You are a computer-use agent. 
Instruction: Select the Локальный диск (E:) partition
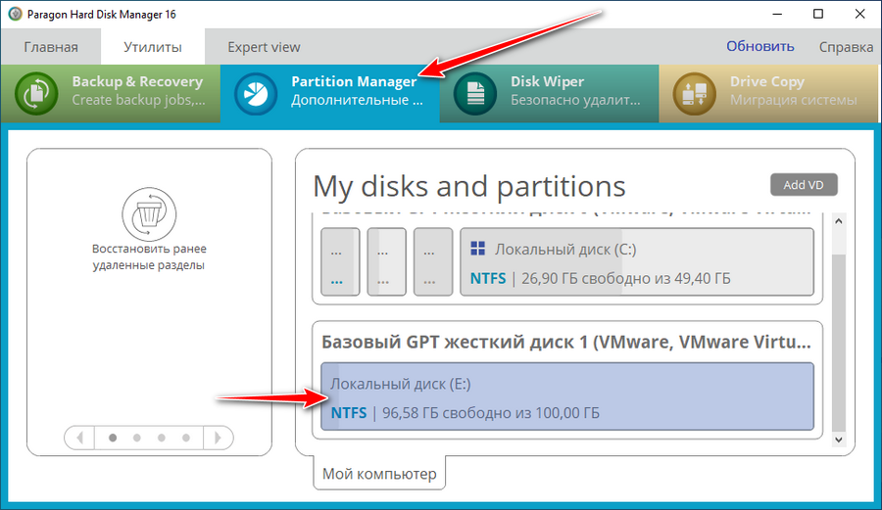[x=567, y=396]
